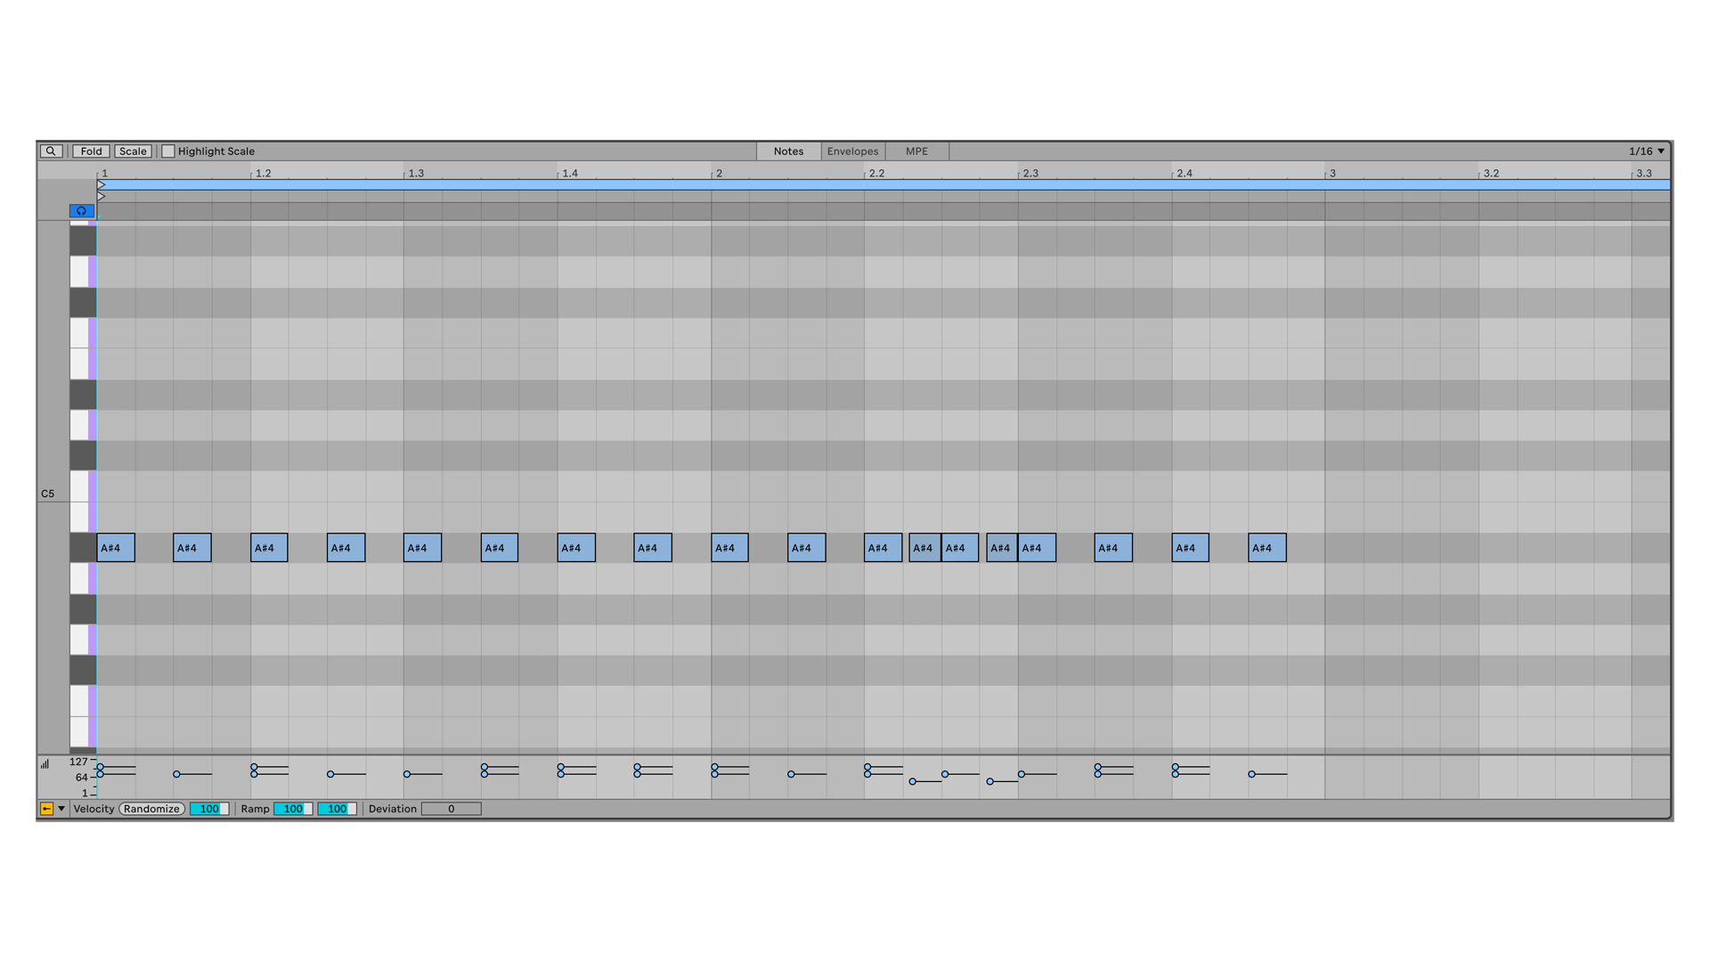Click the second Ramp value field
This screenshot has height=962, width=1710.
coord(337,809)
